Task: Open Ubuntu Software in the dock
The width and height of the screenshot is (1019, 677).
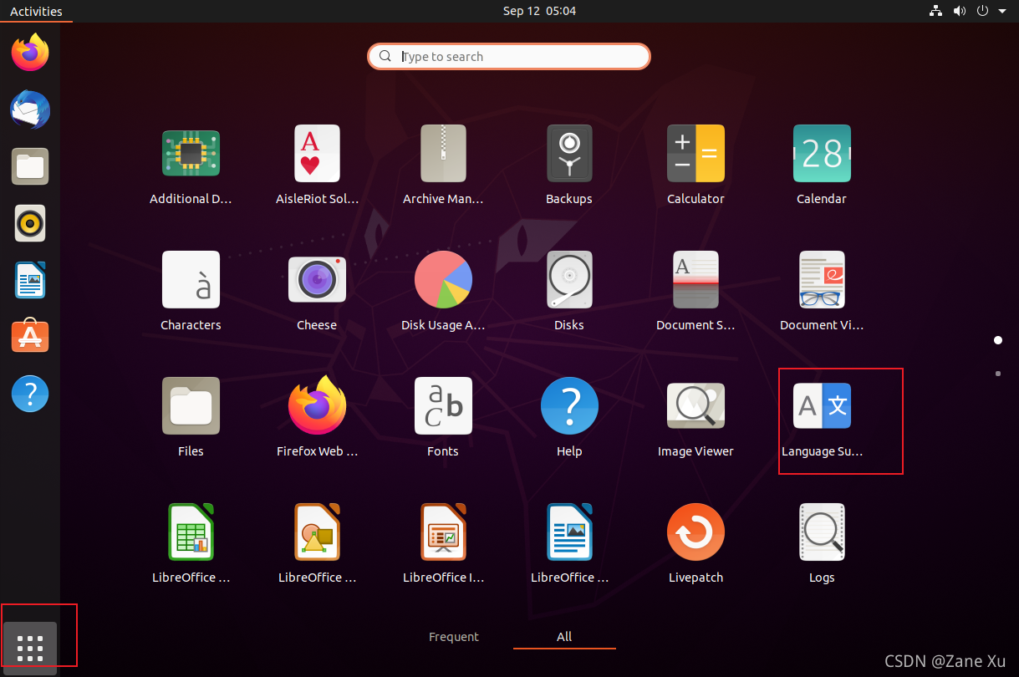Action: click(x=30, y=337)
